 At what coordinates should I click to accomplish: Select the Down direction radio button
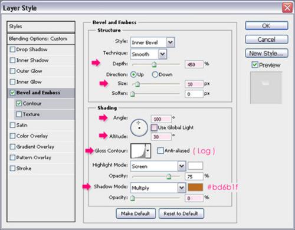[155, 74]
